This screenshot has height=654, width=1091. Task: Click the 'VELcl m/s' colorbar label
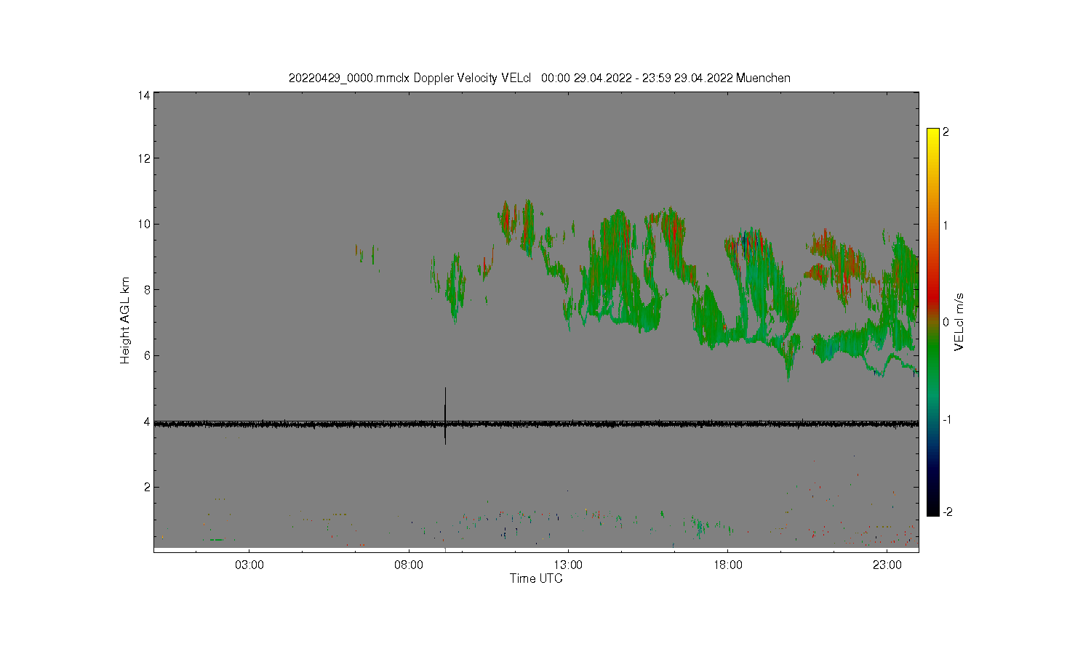[x=959, y=322]
